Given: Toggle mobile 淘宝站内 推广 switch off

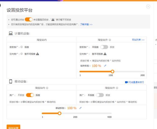Looking at the screenshot, I should (30, 95).
